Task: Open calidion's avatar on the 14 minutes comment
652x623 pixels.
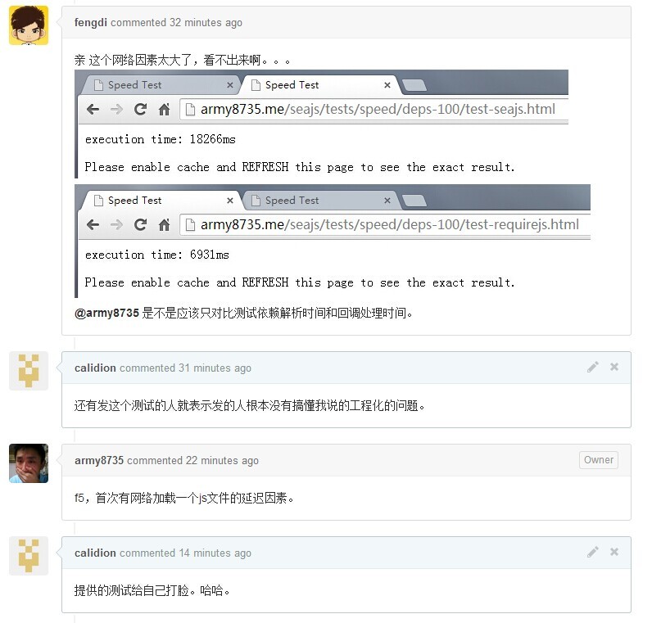Action: 29,556
